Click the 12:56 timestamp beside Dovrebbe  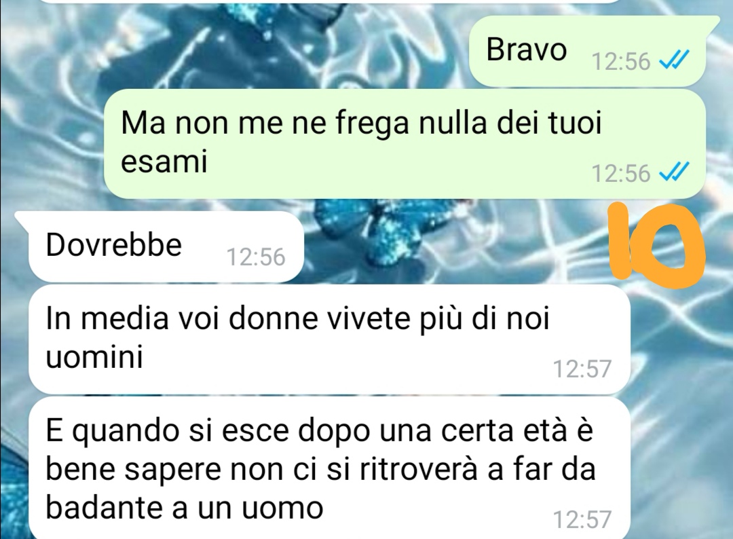click(256, 257)
